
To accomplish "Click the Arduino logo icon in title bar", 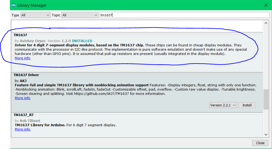I will [x=13, y=5].
